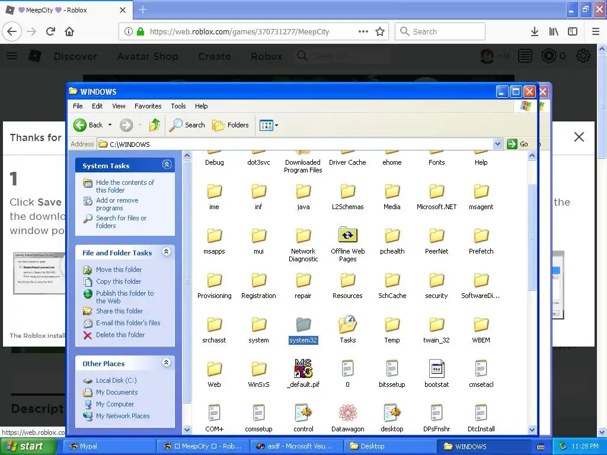
Task: Click the browser Search input box
Action: point(440,31)
